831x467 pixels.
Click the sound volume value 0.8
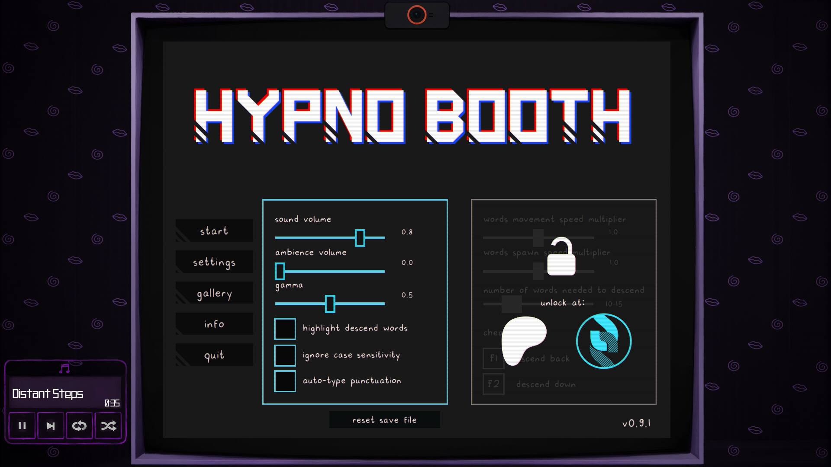point(407,232)
